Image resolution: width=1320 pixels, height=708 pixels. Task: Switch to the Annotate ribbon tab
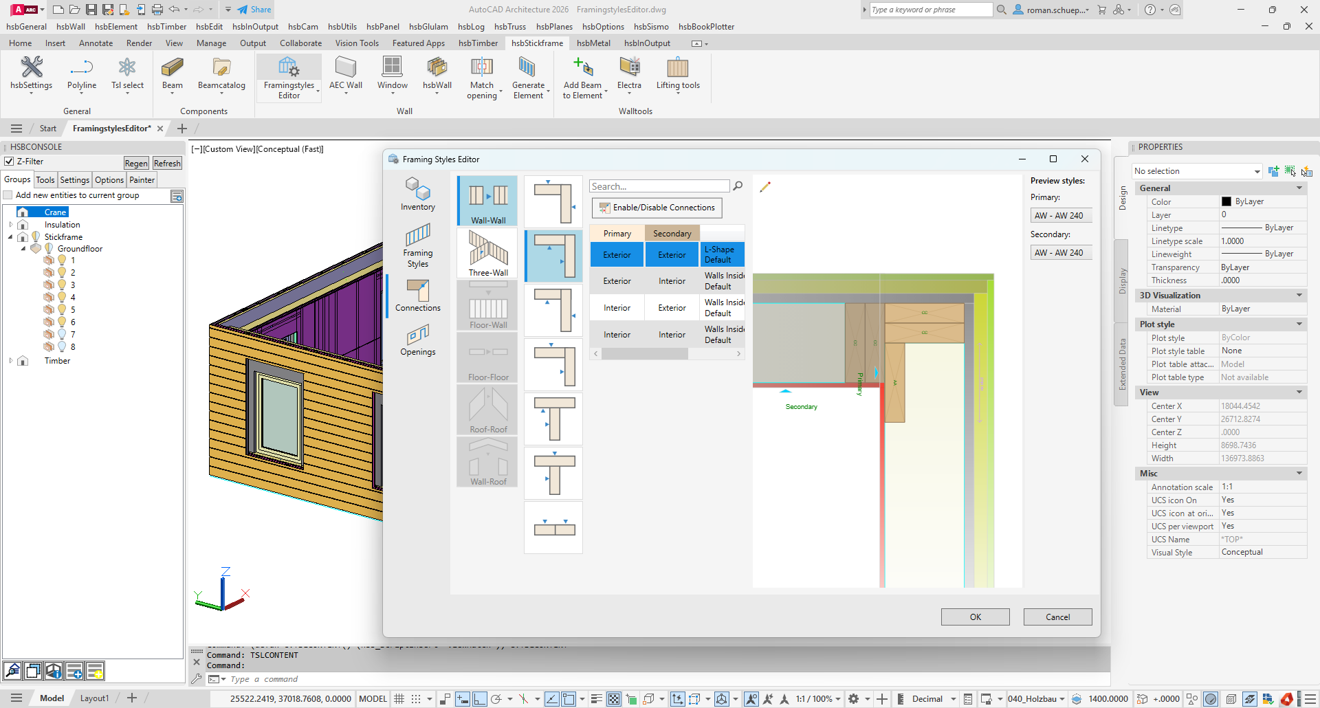point(96,43)
